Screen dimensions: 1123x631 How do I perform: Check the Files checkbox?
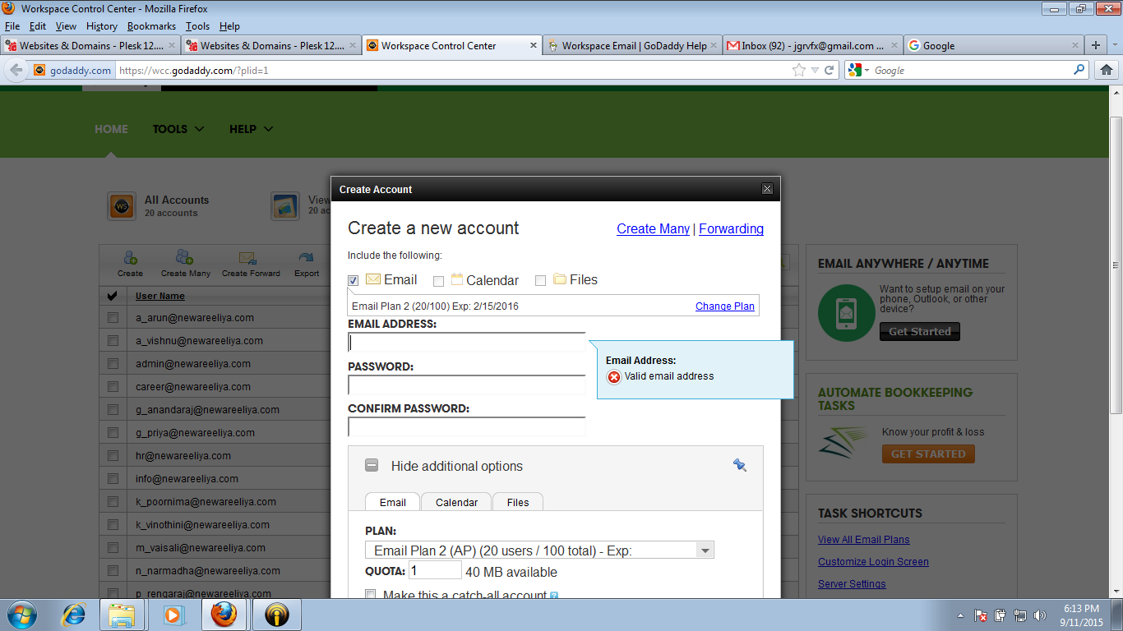(x=540, y=281)
